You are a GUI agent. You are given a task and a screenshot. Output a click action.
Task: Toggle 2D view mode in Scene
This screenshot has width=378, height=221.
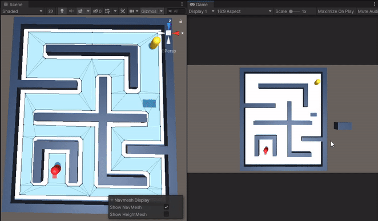pos(50,11)
